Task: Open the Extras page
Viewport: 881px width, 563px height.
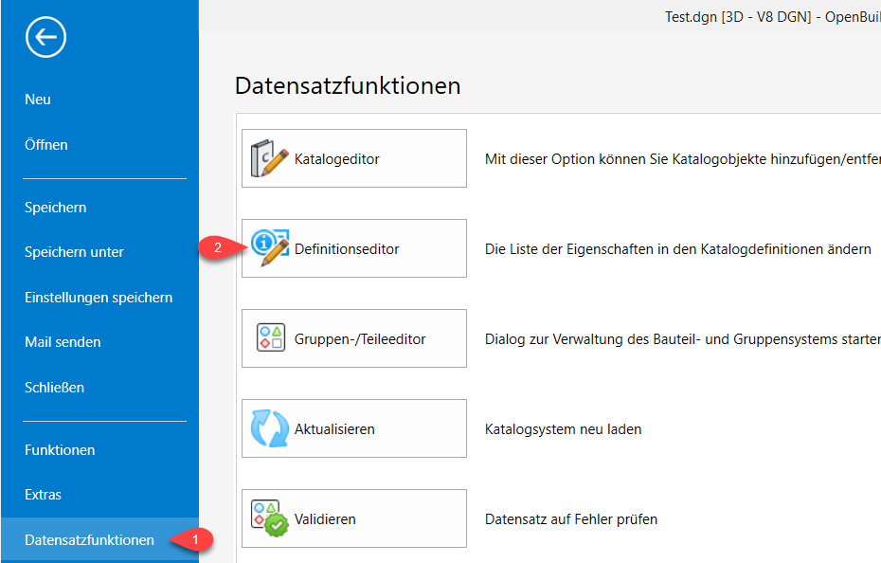Action: (44, 495)
